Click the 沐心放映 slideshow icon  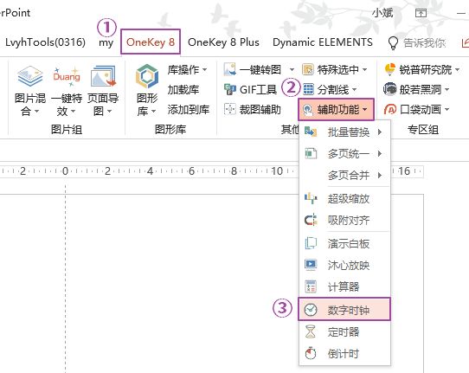(x=311, y=265)
